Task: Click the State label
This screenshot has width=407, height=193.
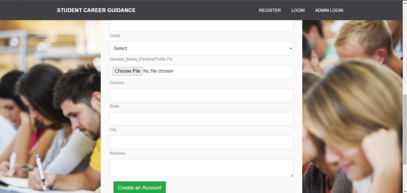Action: 114,106
